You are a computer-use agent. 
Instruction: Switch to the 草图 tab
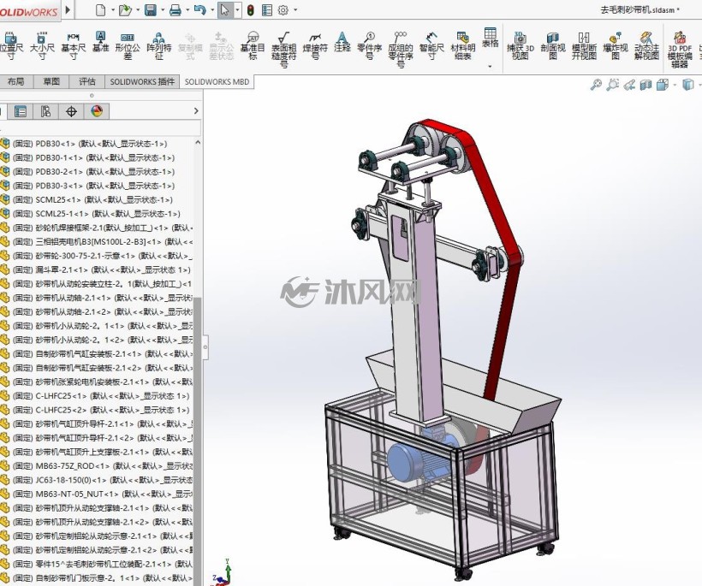[x=51, y=81]
